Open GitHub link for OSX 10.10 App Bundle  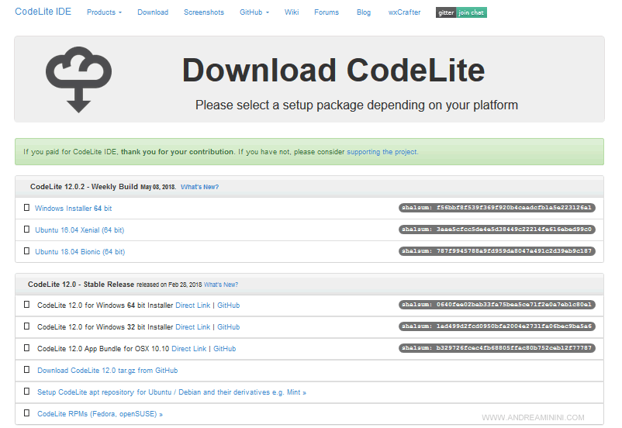(224, 349)
